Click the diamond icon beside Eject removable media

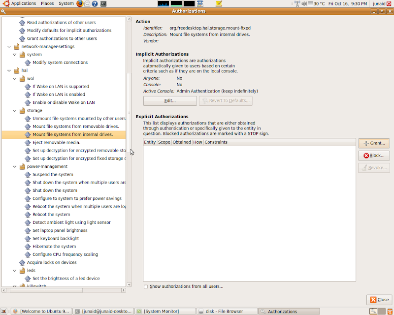[28, 142]
